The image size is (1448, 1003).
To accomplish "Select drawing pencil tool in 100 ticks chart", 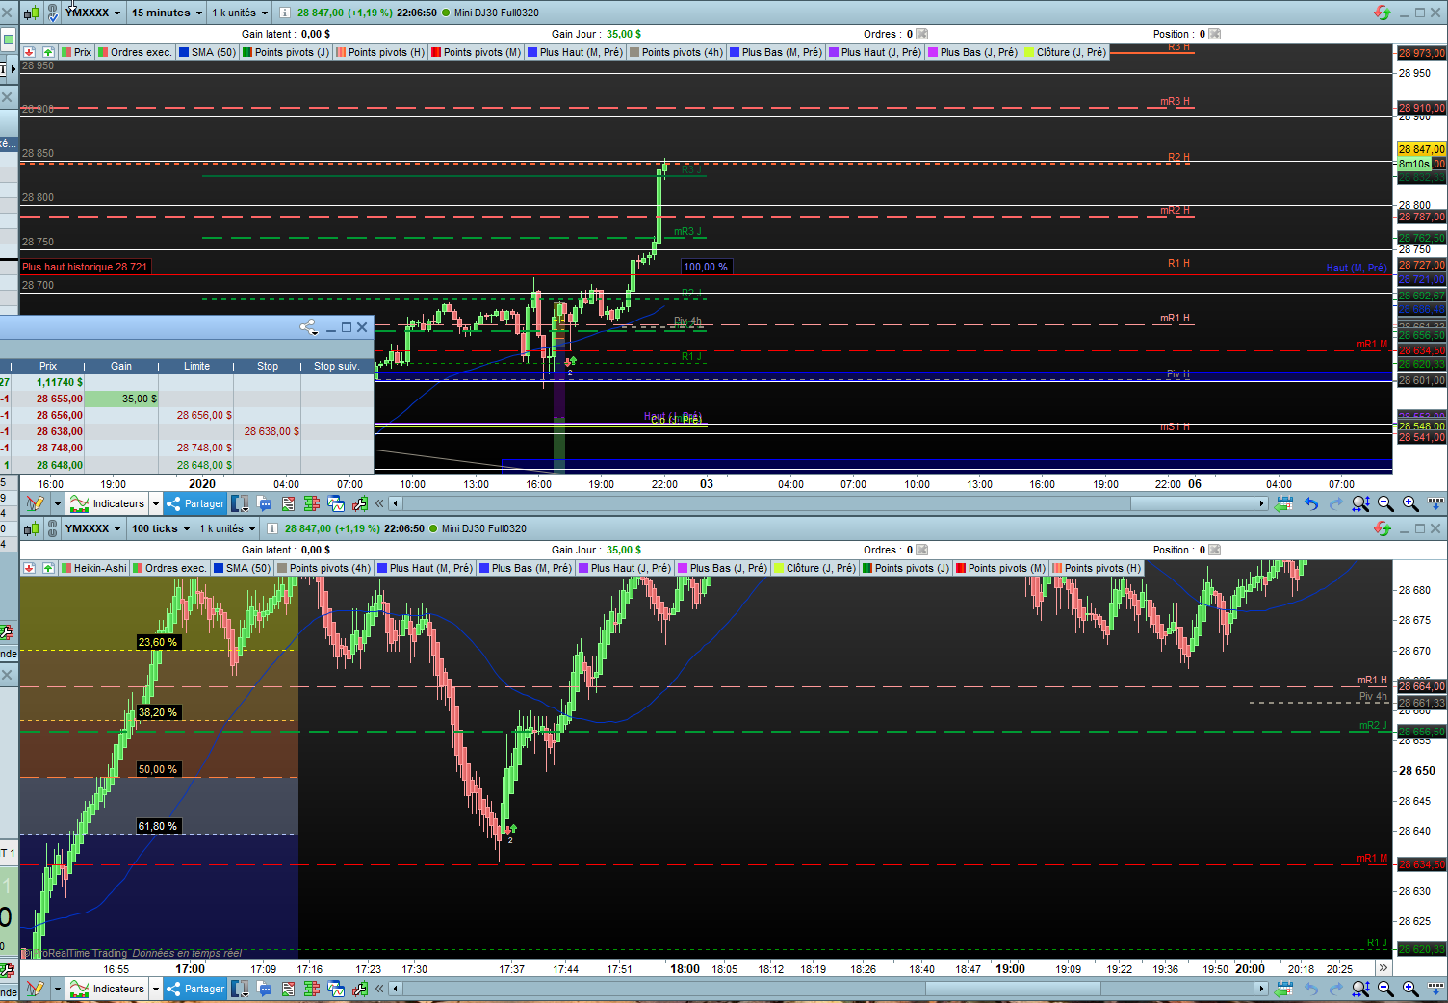I will (x=36, y=989).
